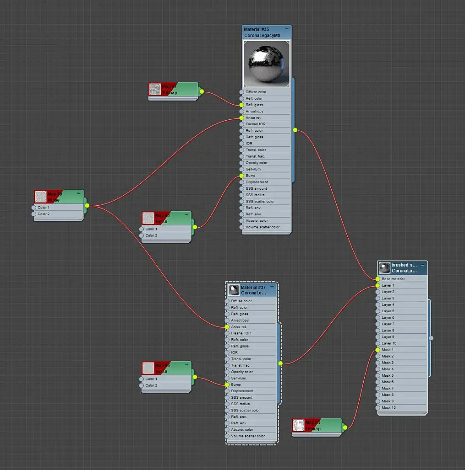Click connected Bump socket on Material #35
Viewport: 465px width, 470px height.
(241, 176)
